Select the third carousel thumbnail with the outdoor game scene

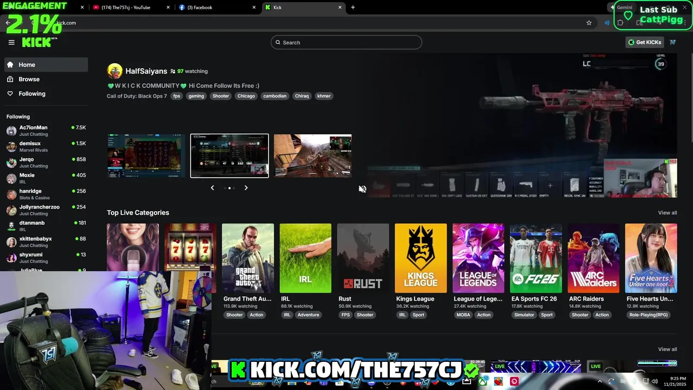[x=313, y=156]
